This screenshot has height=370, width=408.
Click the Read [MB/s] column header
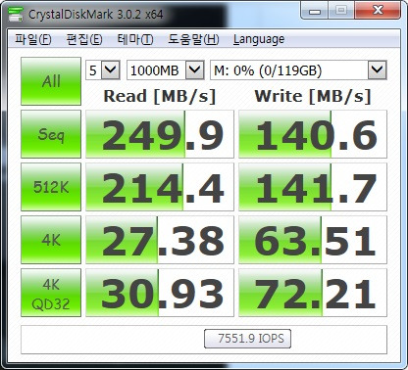[160, 97]
